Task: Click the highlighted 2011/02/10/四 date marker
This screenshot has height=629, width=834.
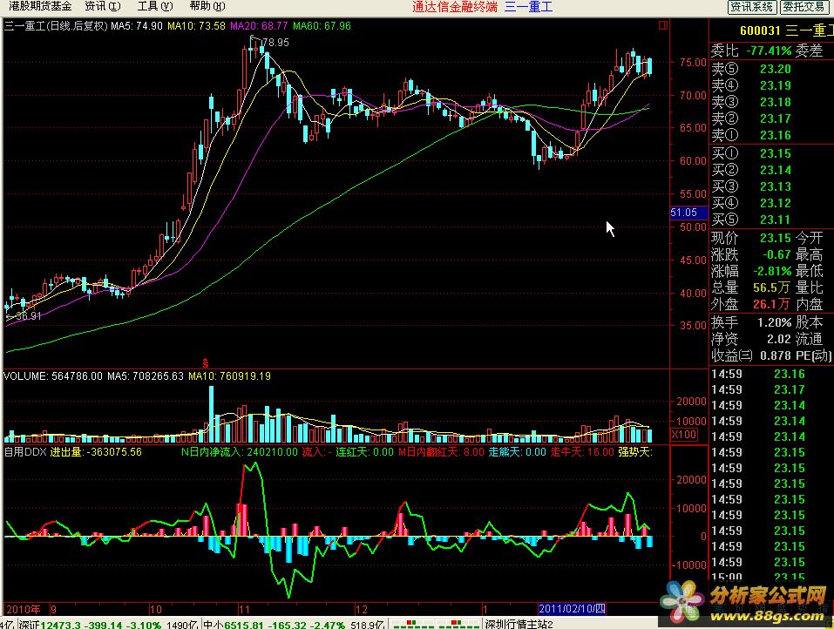Action: click(572, 609)
